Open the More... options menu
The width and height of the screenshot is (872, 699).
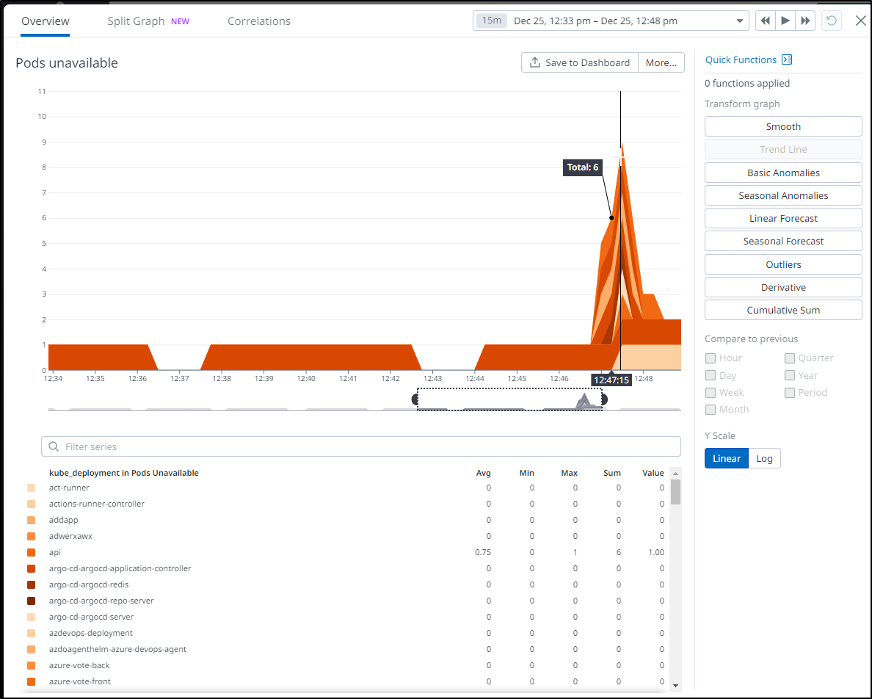pos(661,62)
